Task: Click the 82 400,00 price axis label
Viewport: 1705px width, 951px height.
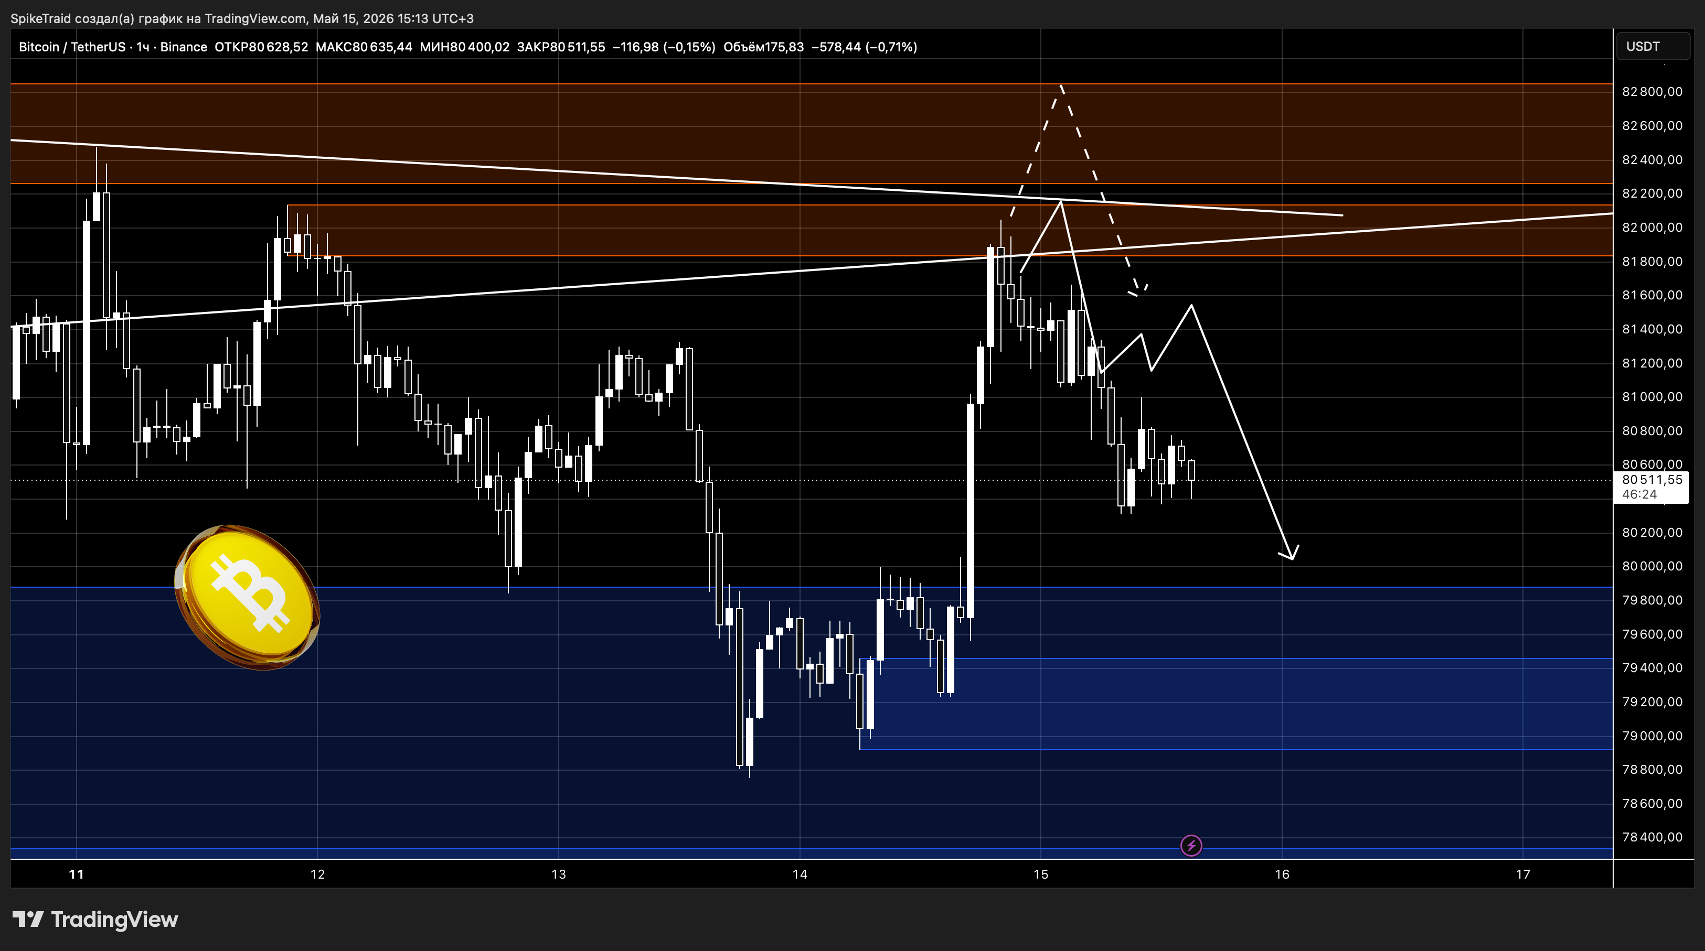Action: pos(1652,159)
